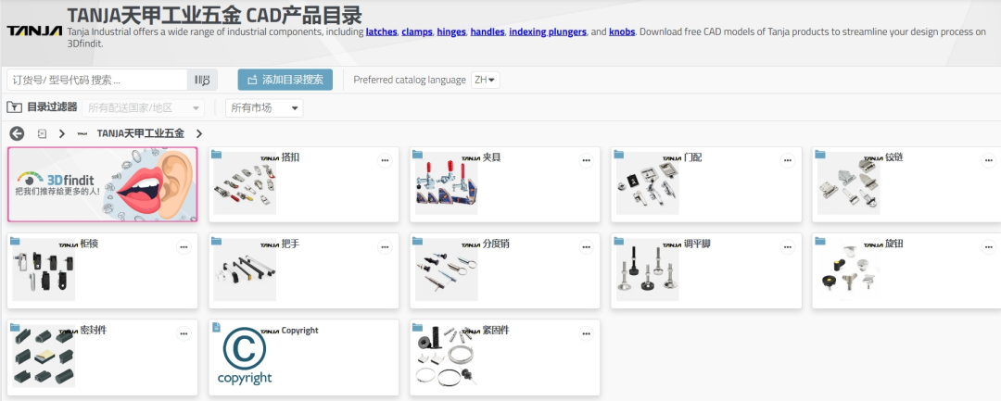Open more options for 夹具 card
1001x401 pixels.
(x=586, y=160)
